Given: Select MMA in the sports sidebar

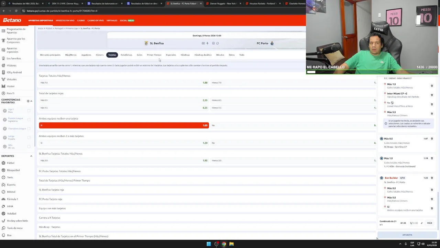Looking at the screenshot, I should [10, 206].
